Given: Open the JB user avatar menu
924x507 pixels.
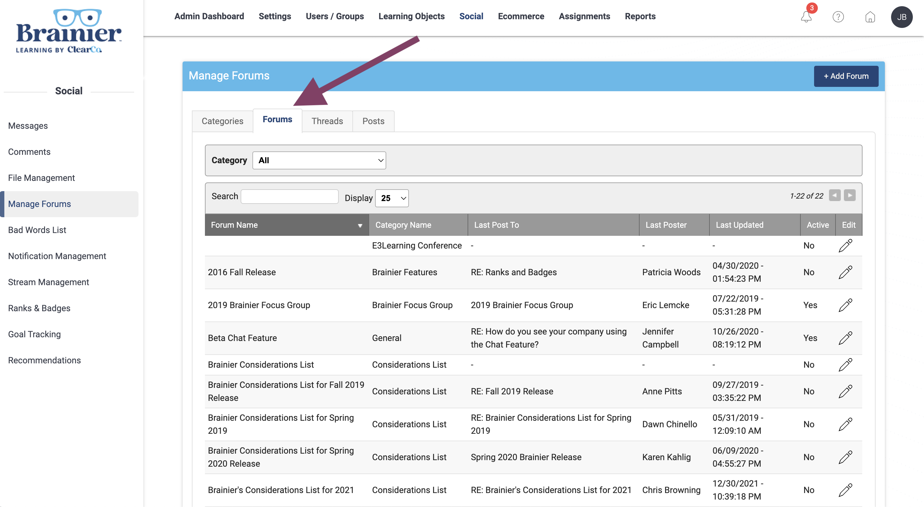Looking at the screenshot, I should [901, 17].
